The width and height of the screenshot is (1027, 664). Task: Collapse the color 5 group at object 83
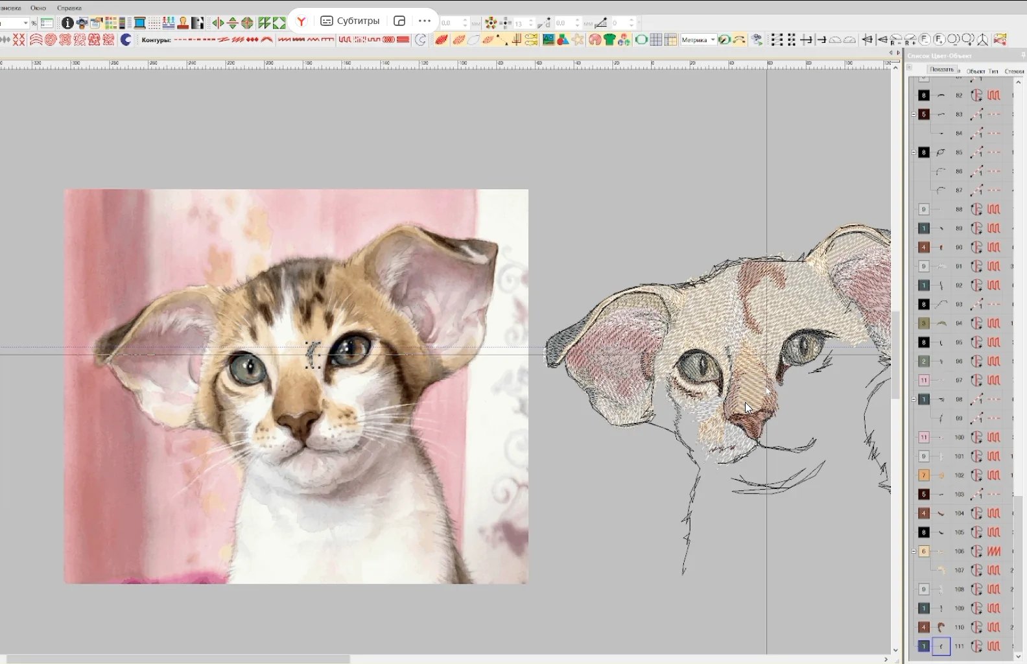pos(914,114)
